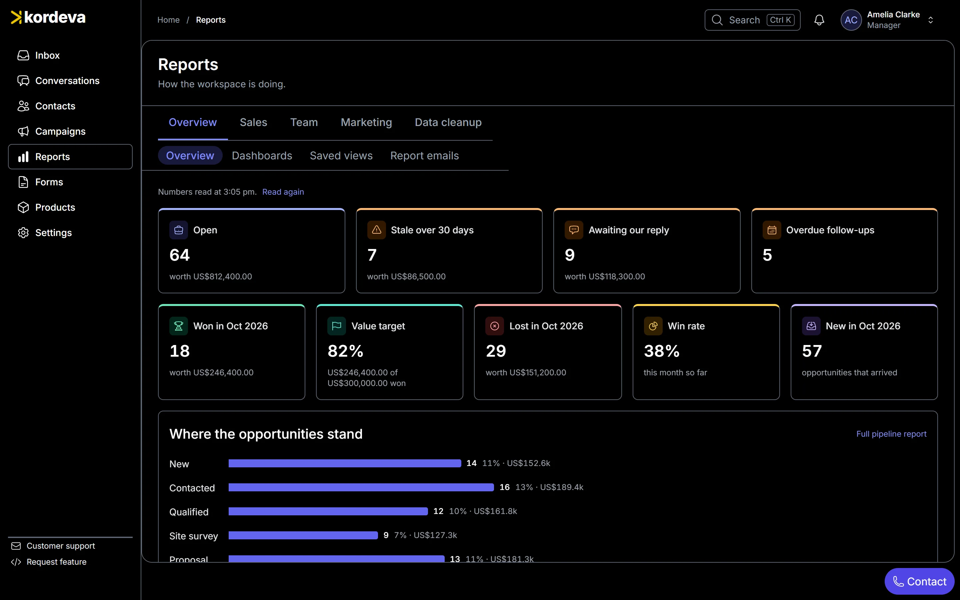Click the Site survey stage label

pyautogui.click(x=194, y=536)
